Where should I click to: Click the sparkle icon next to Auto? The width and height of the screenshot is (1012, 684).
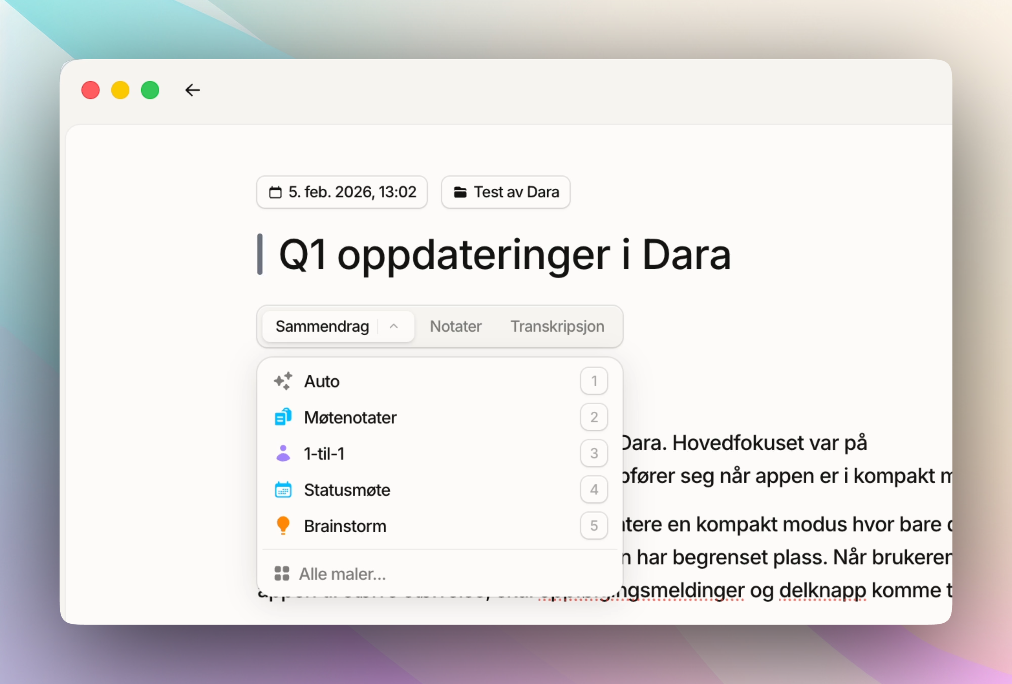[x=283, y=381]
